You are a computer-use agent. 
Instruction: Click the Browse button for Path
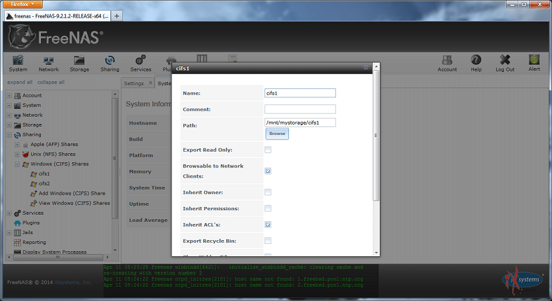click(277, 134)
